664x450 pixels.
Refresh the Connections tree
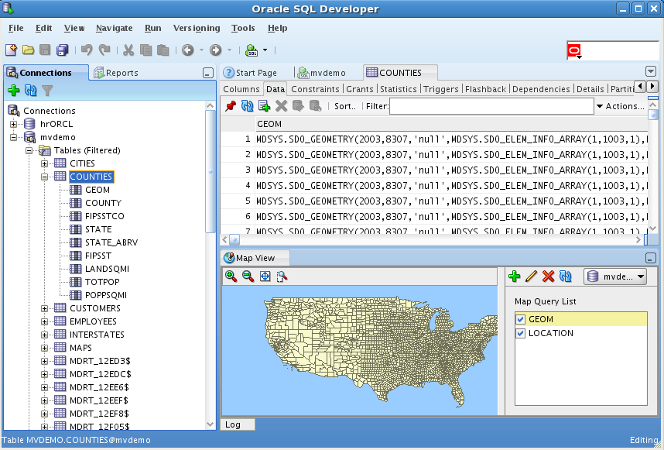pos(30,91)
